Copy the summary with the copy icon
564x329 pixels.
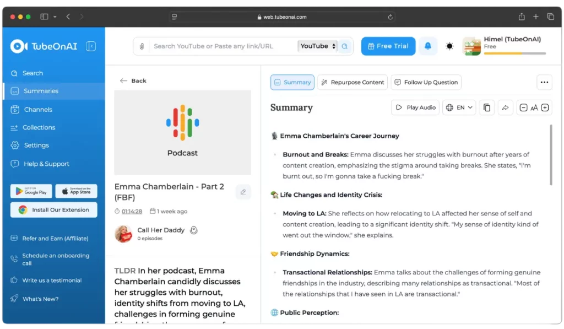(x=487, y=107)
